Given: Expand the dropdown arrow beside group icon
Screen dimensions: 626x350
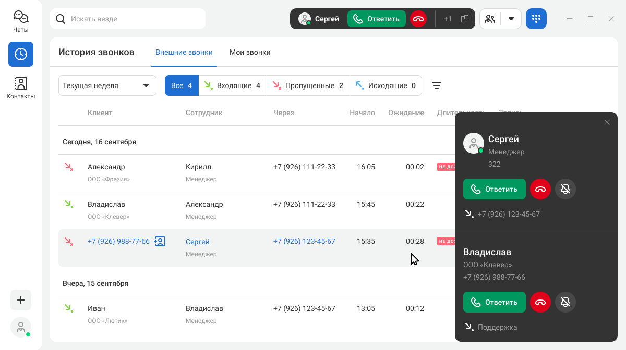Looking at the screenshot, I should pyautogui.click(x=511, y=19).
